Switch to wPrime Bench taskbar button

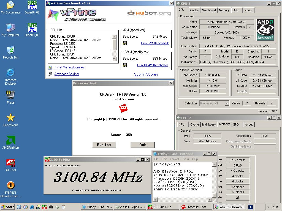[229, 207]
